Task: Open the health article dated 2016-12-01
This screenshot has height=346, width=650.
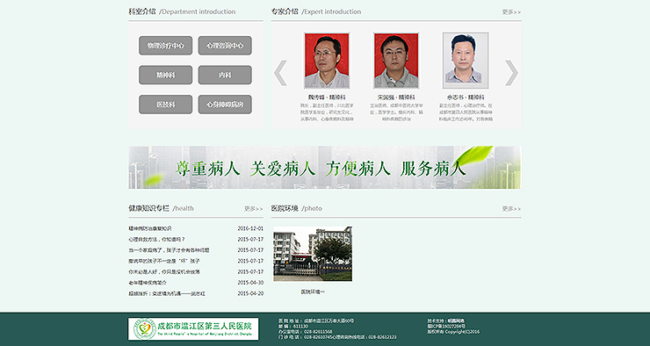Action: [x=150, y=228]
